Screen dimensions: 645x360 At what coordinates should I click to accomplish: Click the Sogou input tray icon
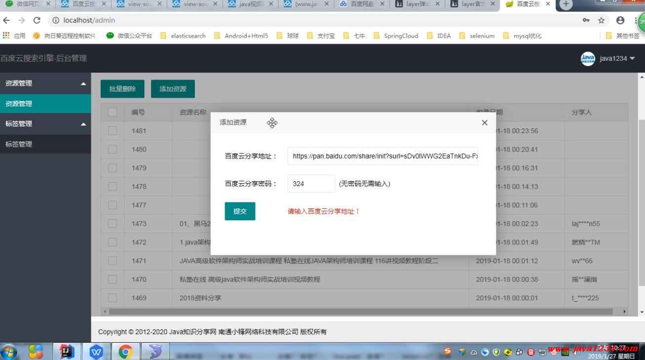[x=448, y=351]
